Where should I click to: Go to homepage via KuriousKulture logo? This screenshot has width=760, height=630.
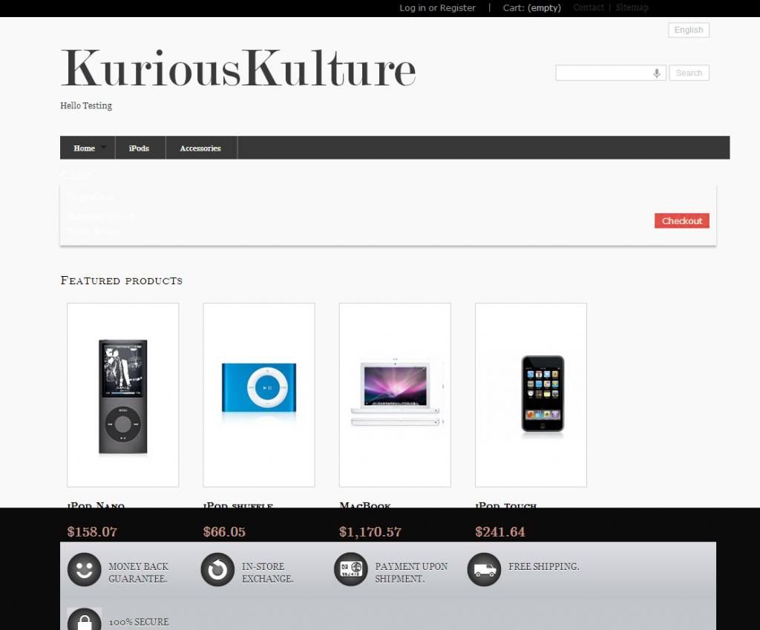coord(237,69)
